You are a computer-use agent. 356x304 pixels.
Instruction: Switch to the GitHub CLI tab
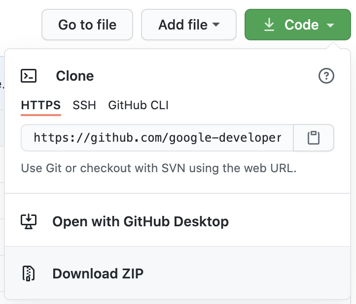pyautogui.click(x=138, y=105)
